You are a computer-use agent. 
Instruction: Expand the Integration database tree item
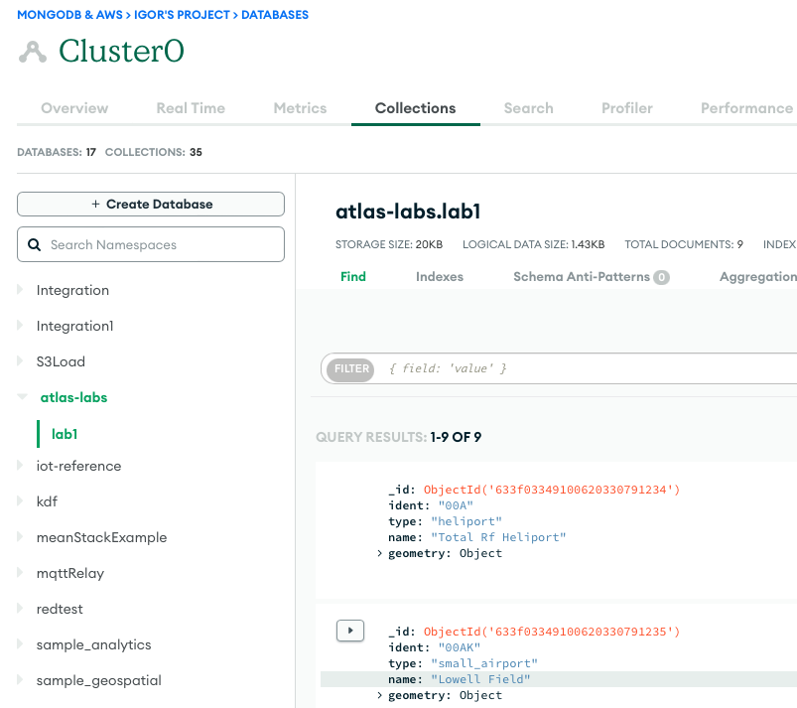19,290
